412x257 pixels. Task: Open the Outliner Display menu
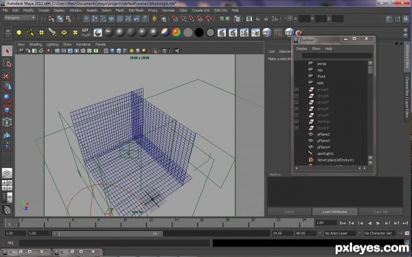coord(301,49)
